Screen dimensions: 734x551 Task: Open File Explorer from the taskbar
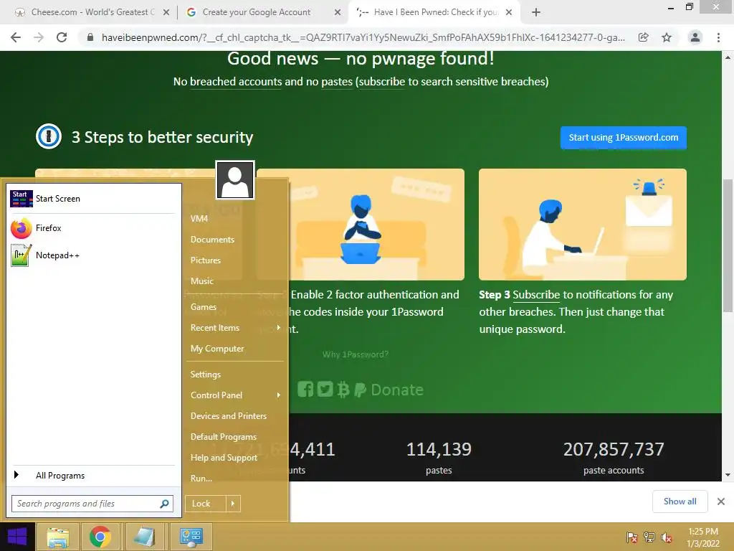click(x=57, y=537)
